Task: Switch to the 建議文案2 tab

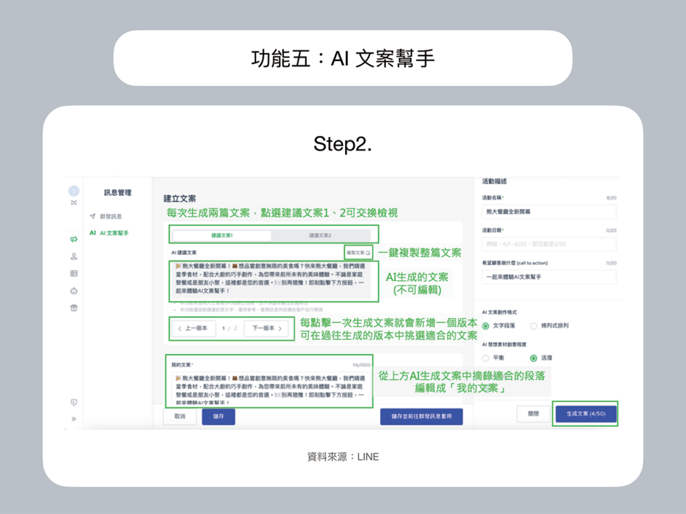Action: (320, 236)
